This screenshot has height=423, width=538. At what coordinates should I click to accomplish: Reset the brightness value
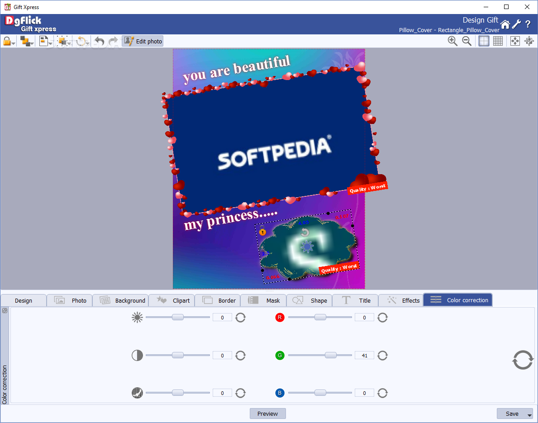(241, 318)
